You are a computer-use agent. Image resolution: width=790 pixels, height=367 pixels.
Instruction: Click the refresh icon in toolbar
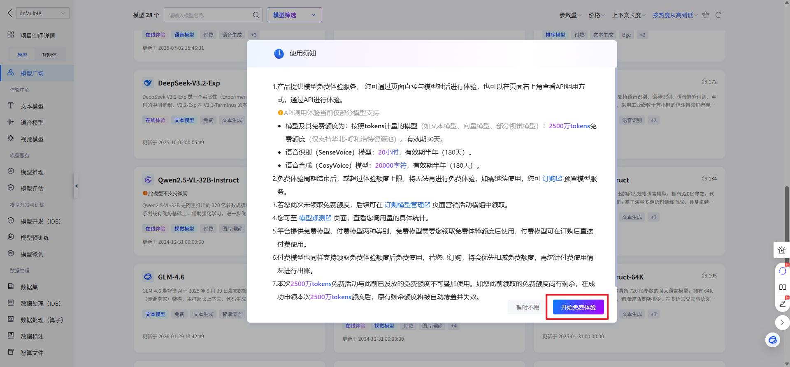pyautogui.click(x=718, y=15)
